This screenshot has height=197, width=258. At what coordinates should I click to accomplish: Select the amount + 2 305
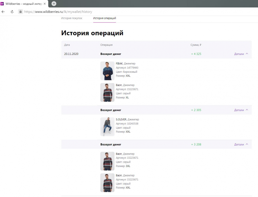196,110
